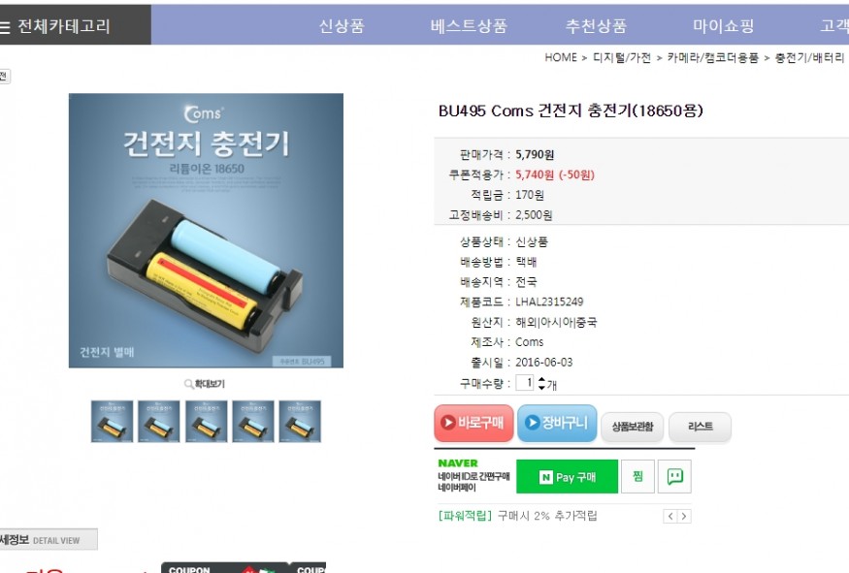Show previous Naver promotion with left arrow
Viewport: 849px width, 573px height.
point(670,516)
